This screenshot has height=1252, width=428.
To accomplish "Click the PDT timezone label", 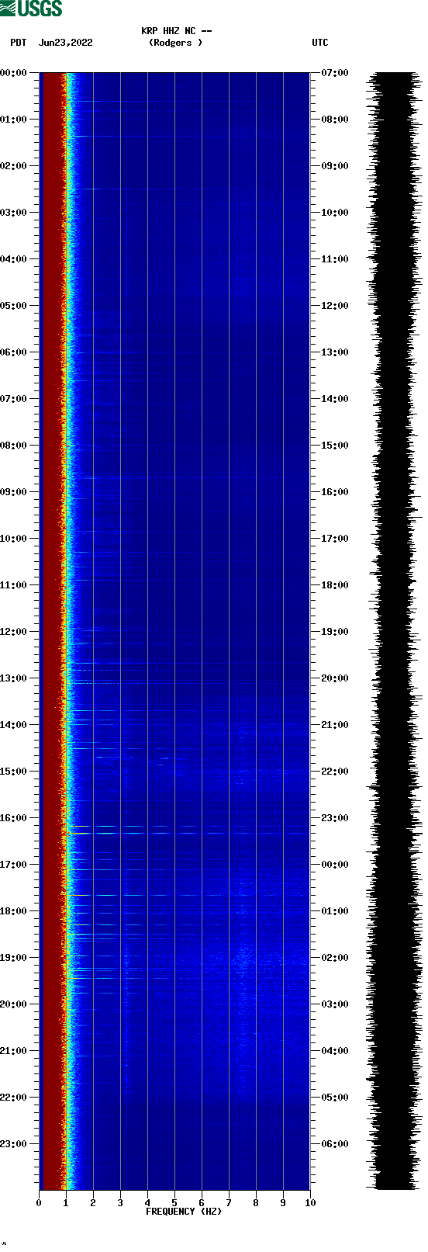I will [x=19, y=43].
